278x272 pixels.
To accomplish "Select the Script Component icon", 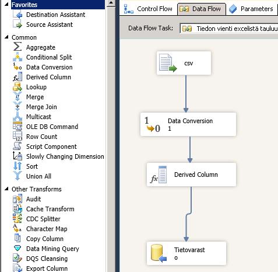I will click(x=17, y=147).
